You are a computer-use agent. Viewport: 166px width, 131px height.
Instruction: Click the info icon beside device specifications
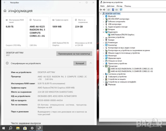pyautogui.click(x=7, y=63)
